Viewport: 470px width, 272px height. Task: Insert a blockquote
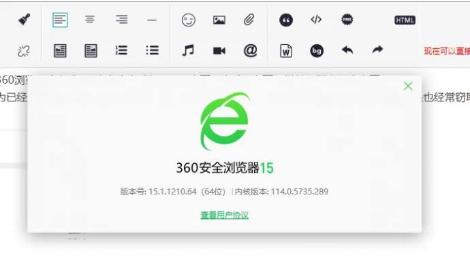[286, 20]
